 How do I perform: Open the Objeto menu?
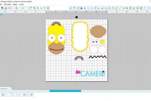[15, 4]
